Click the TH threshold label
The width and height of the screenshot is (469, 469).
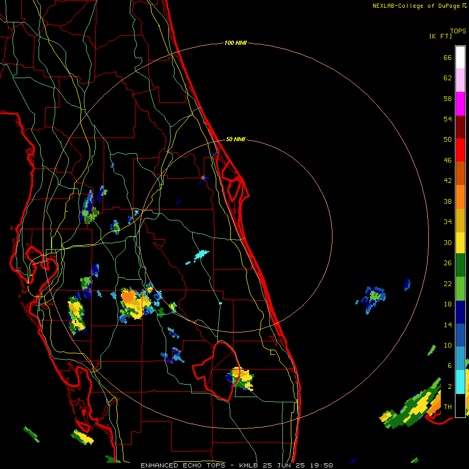(x=448, y=407)
